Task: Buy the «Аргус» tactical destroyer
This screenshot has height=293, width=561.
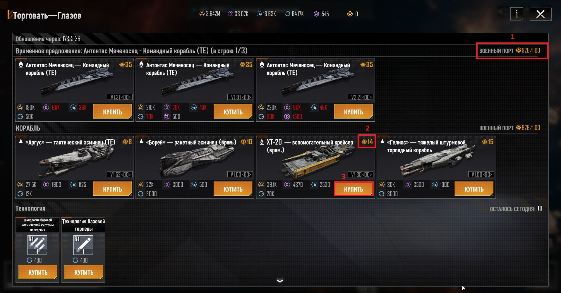Action: tap(112, 189)
